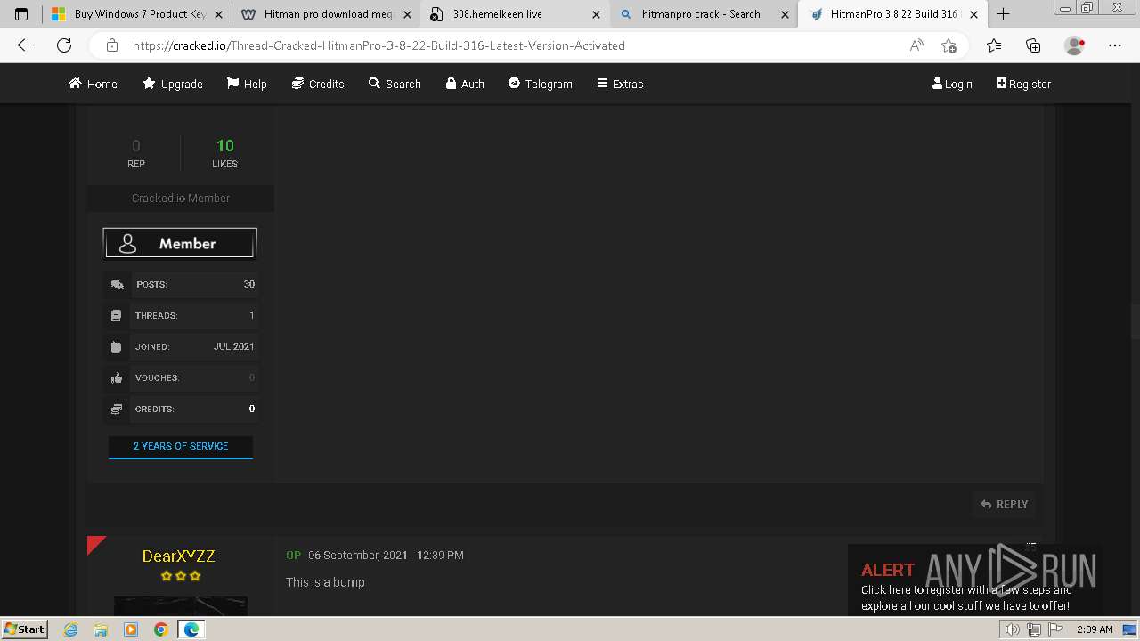Image resolution: width=1140 pixels, height=641 pixels.
Task: Open the media player taskbar icon
Action: (x=131, y=629)
